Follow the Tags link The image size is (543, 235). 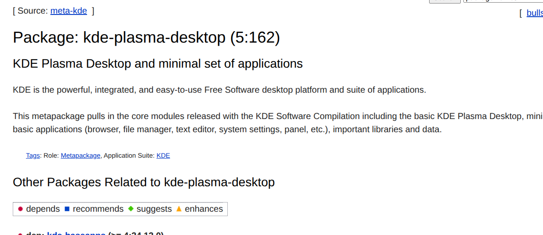point(33,155)
